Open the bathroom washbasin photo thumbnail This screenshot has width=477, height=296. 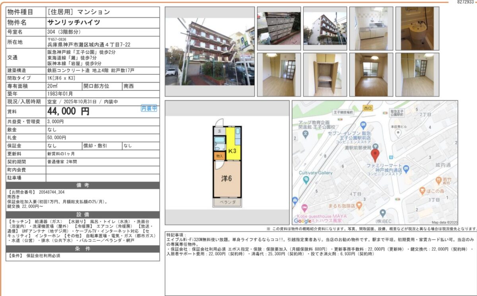pos(417,28)
